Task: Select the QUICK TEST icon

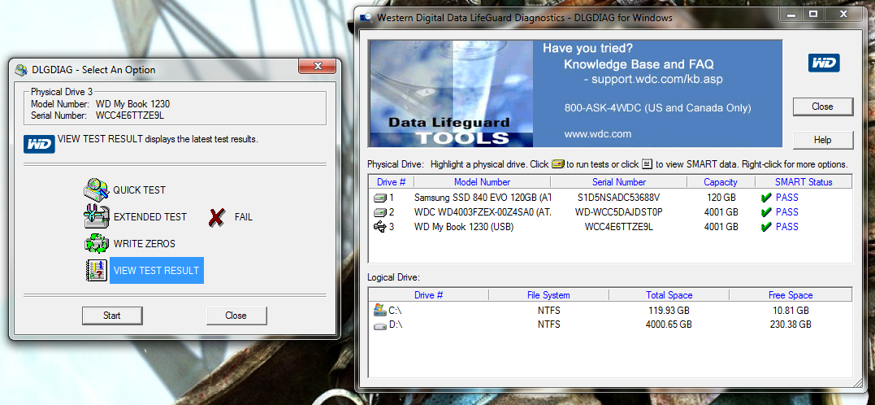Action: click(96, 190)
